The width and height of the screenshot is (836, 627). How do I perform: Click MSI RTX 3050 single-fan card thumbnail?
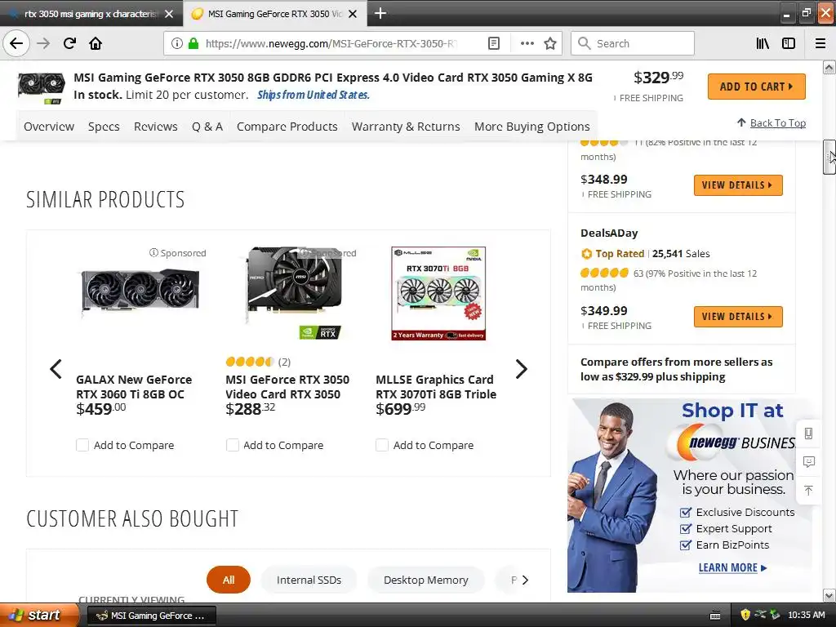tap(296, 292)
